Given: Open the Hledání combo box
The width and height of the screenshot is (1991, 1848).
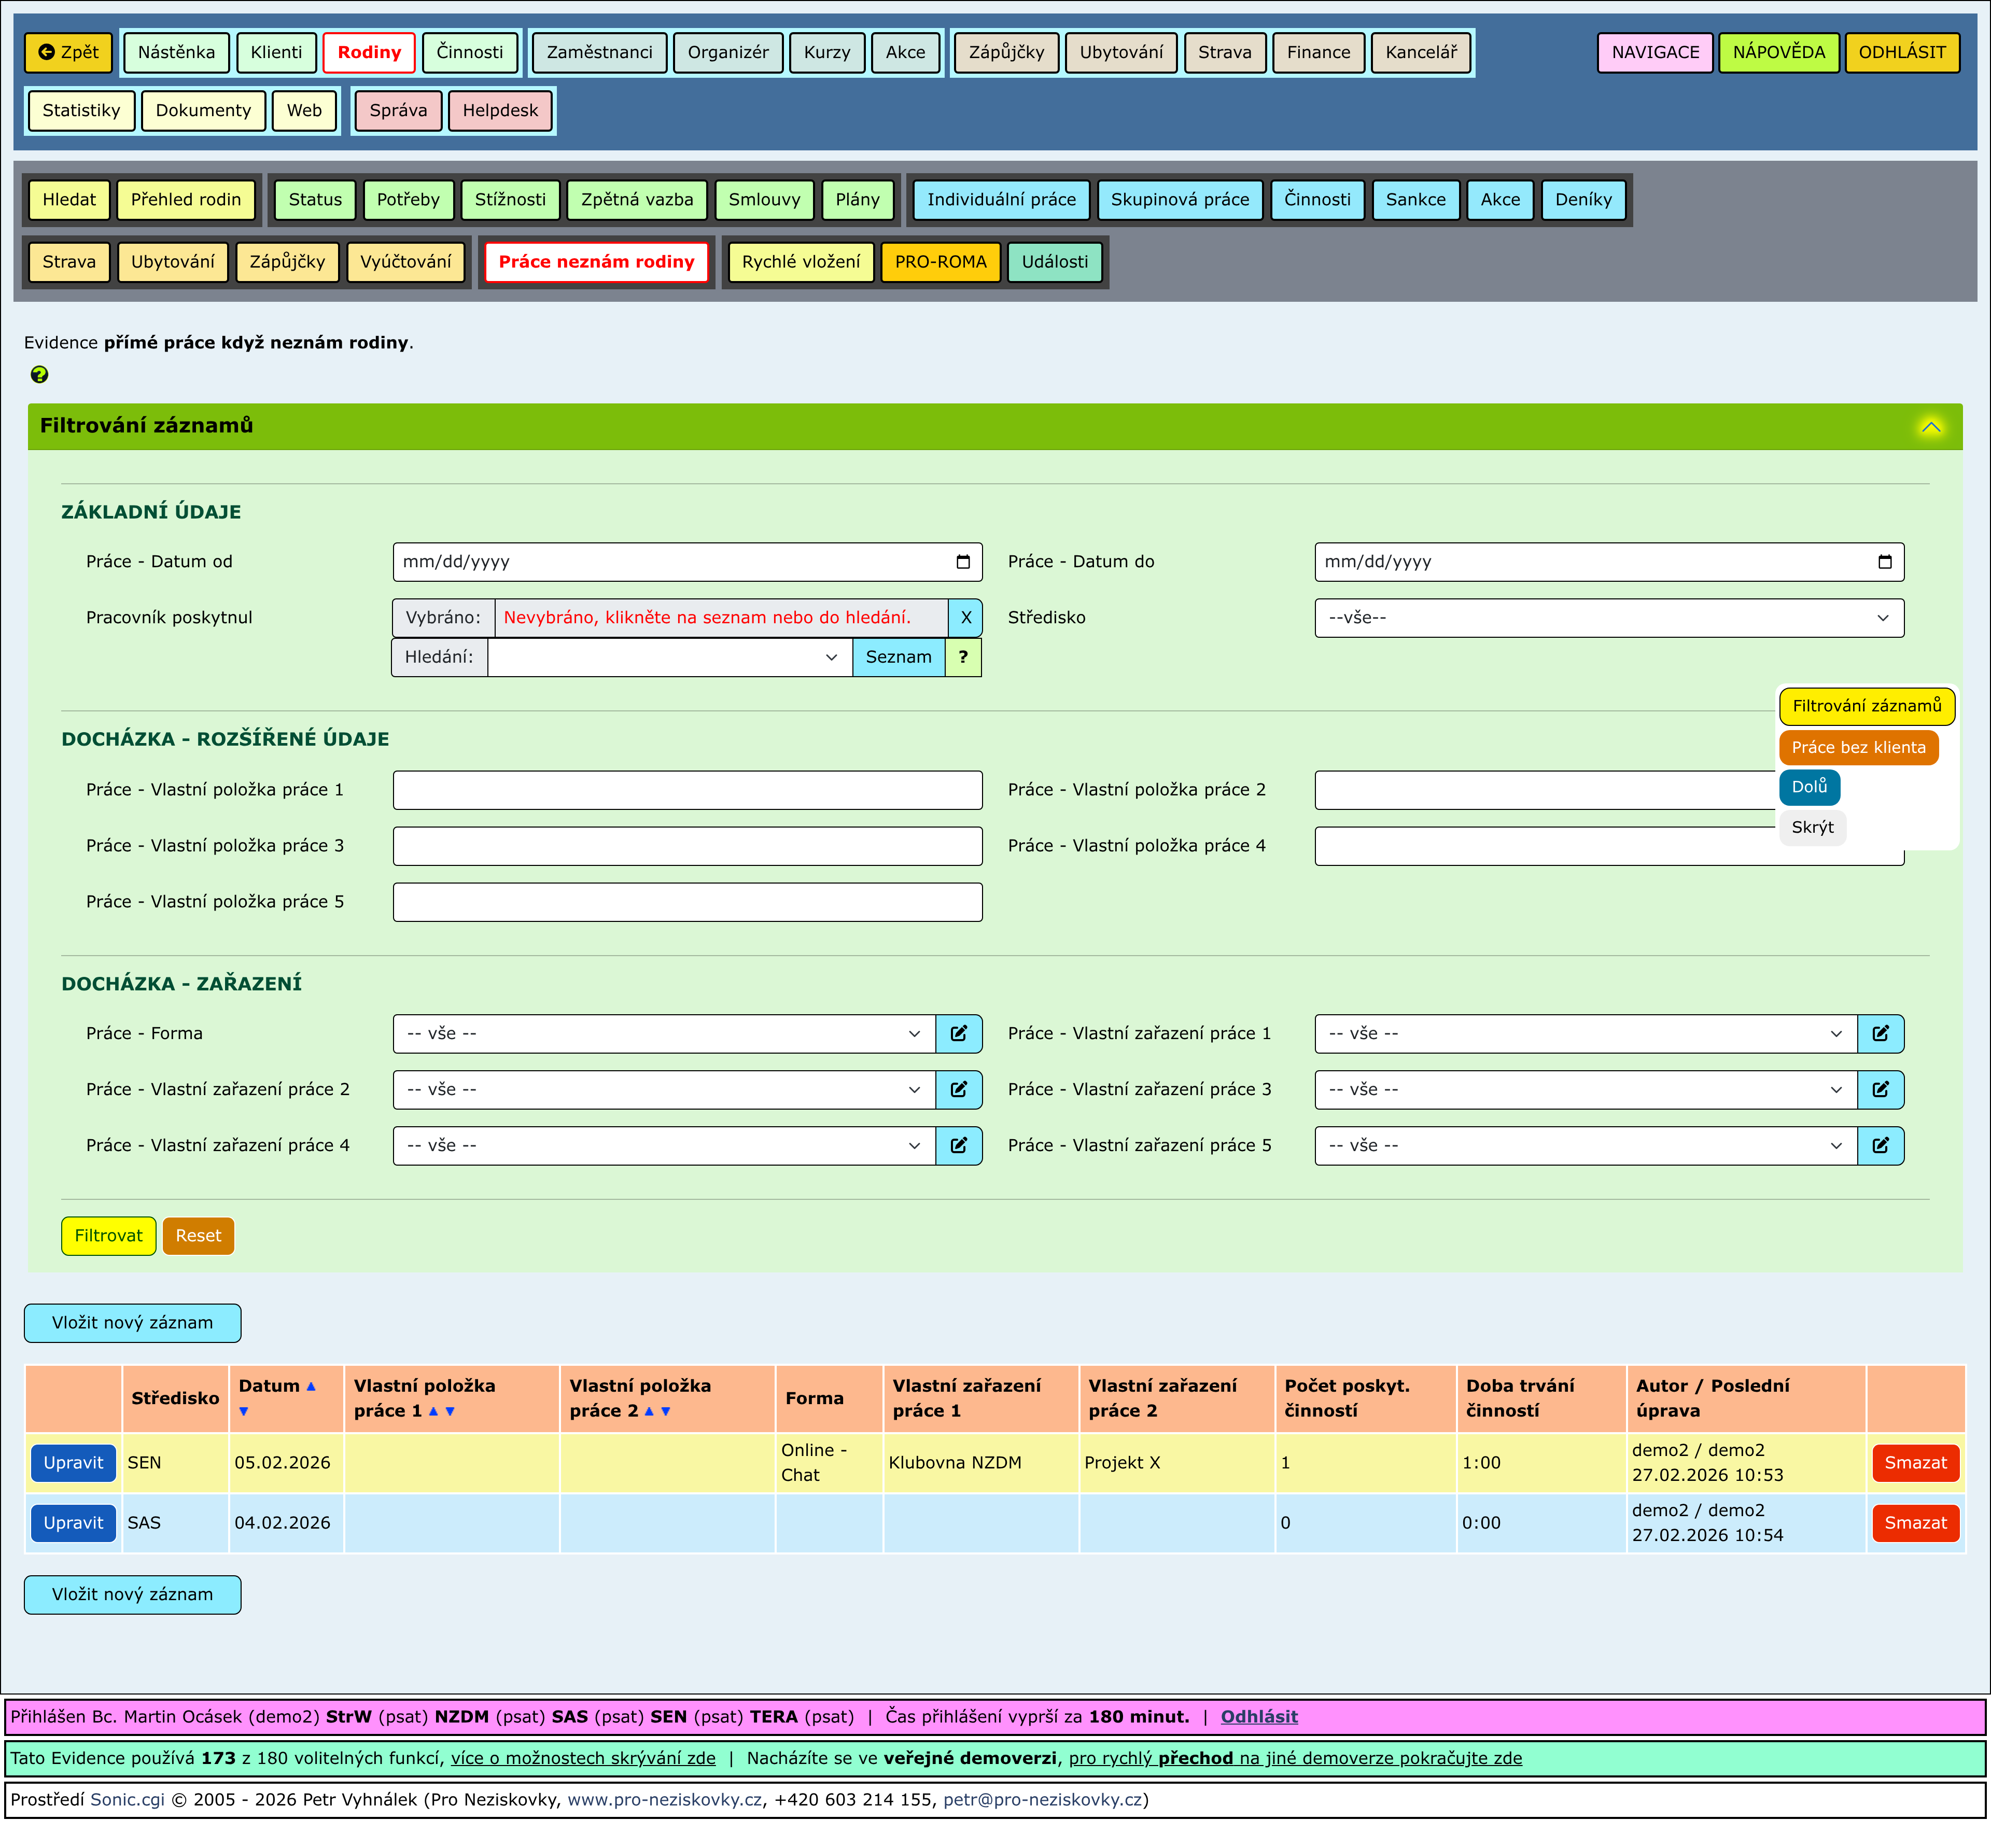Looking at the screenshot, I should [x=669, y=658].
